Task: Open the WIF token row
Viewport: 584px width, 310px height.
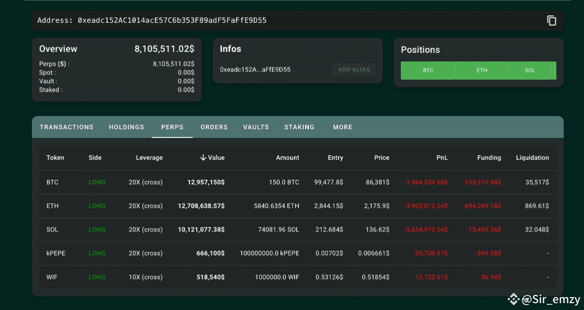Action: 297,277
